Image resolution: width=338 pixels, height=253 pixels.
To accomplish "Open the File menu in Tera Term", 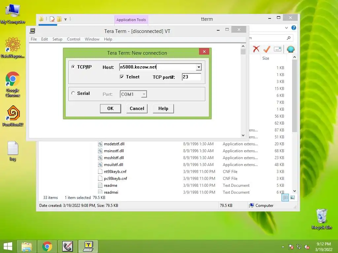I will click(34, 39).
